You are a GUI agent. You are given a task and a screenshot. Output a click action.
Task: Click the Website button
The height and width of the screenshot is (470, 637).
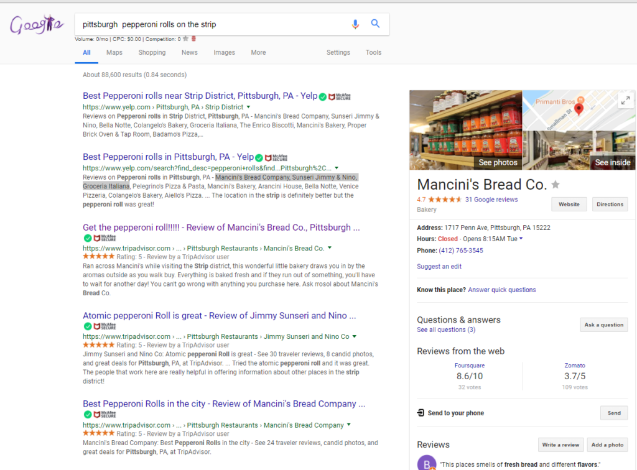(569, 204)
